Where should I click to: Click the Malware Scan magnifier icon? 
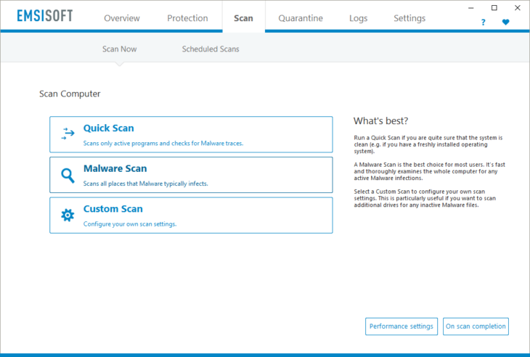(x=68, y=175)
